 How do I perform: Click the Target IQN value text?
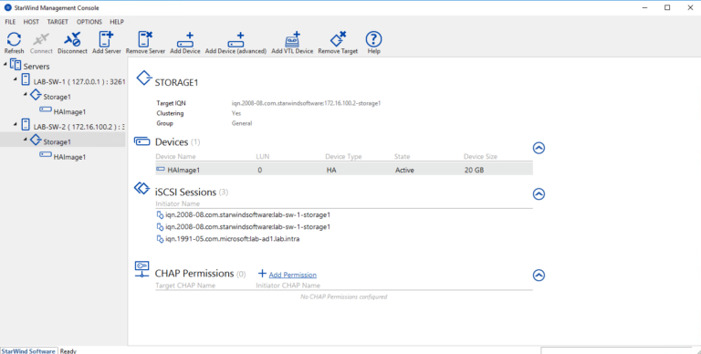click(x=306, y=103)
